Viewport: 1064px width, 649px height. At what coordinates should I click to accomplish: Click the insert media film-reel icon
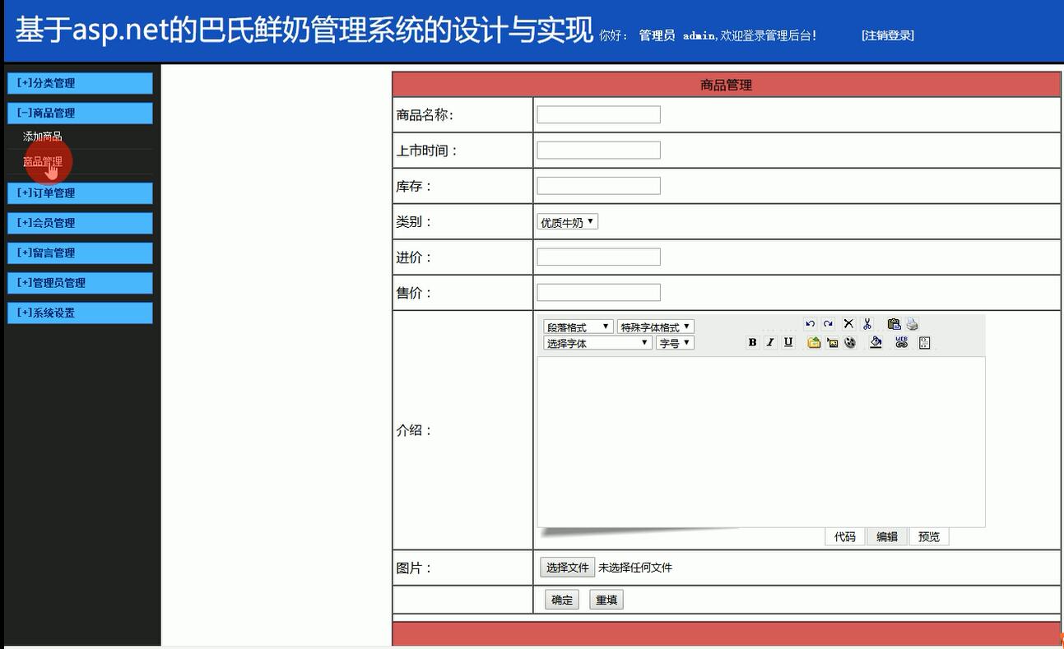pyautogui.click(x=850, y=342)
